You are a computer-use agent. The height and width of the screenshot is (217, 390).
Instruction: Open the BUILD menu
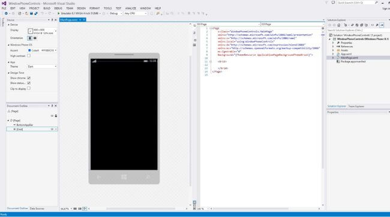tap(47, 8)
